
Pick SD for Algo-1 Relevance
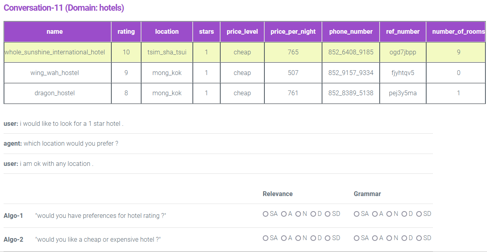click(328, 214)
